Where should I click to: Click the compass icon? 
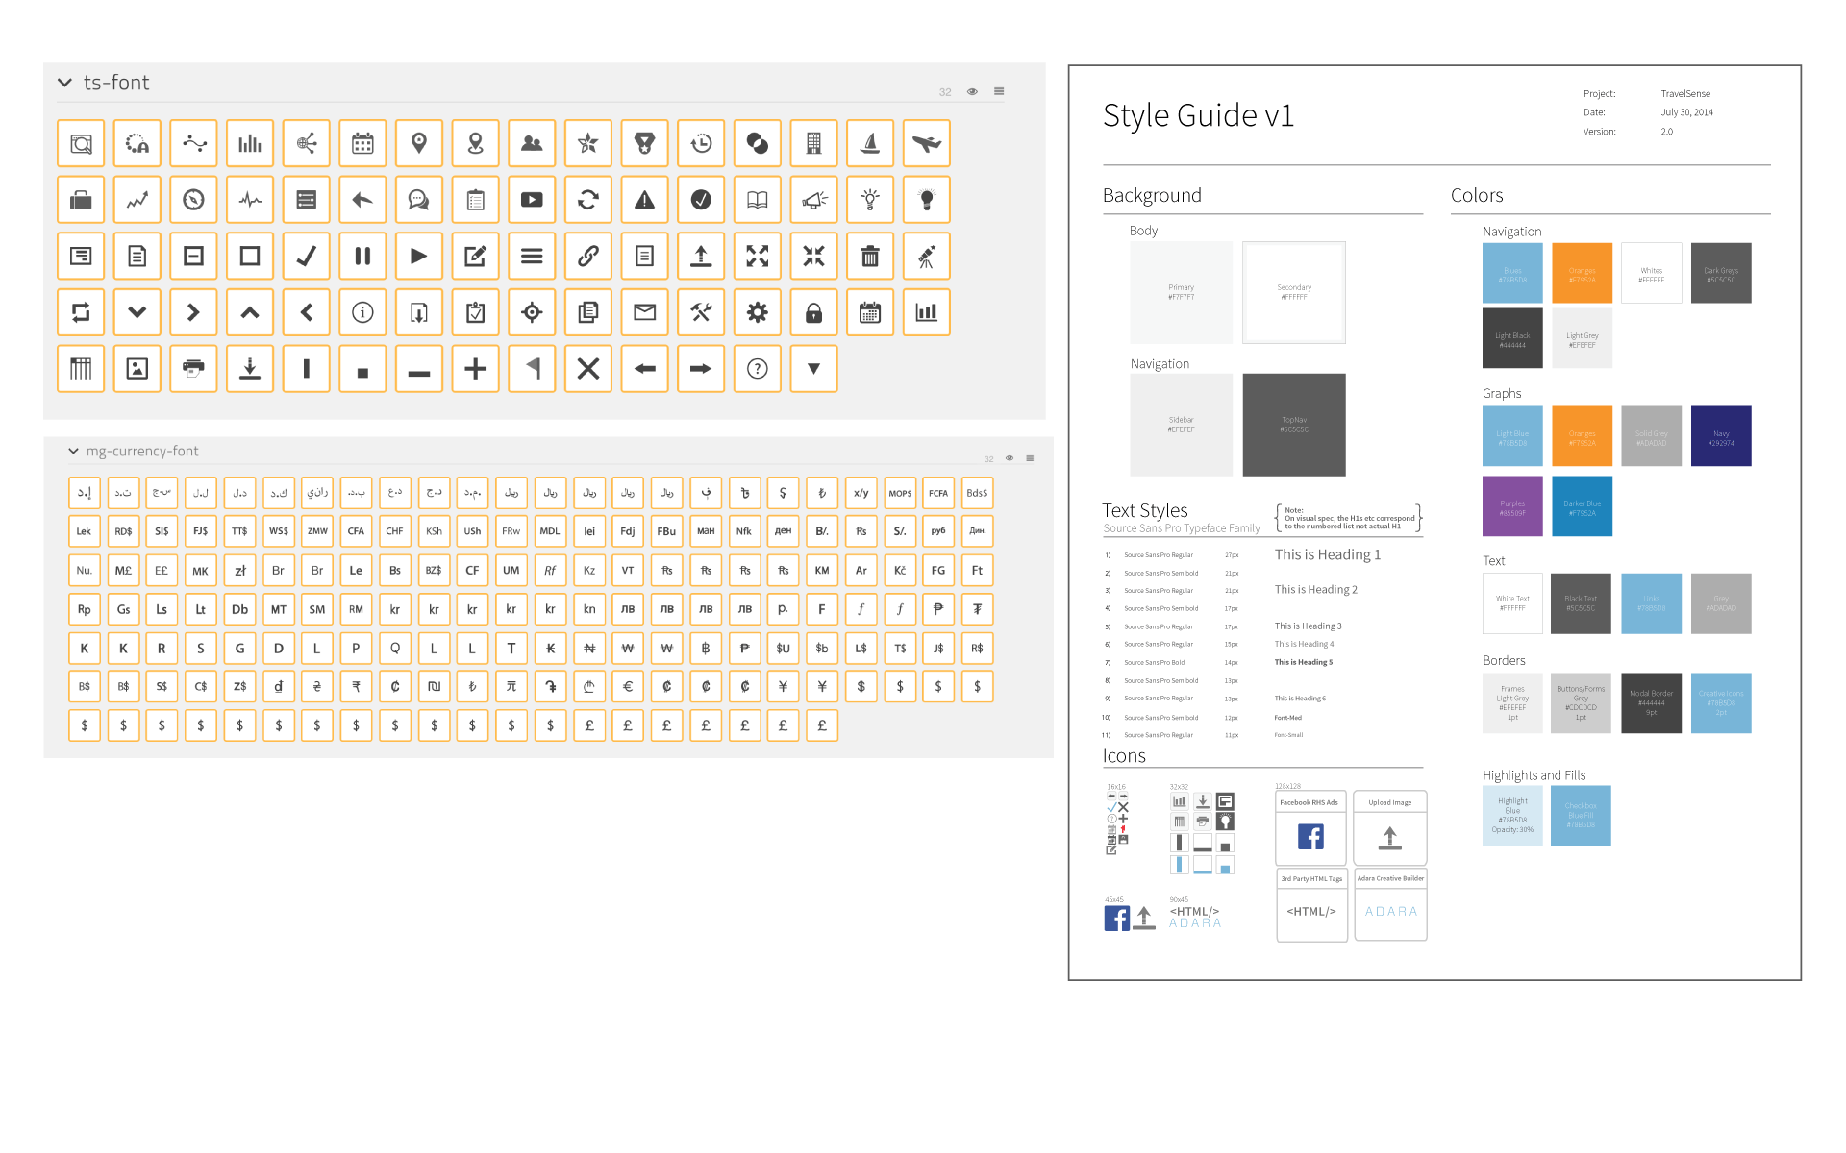[x=193, y=200]
